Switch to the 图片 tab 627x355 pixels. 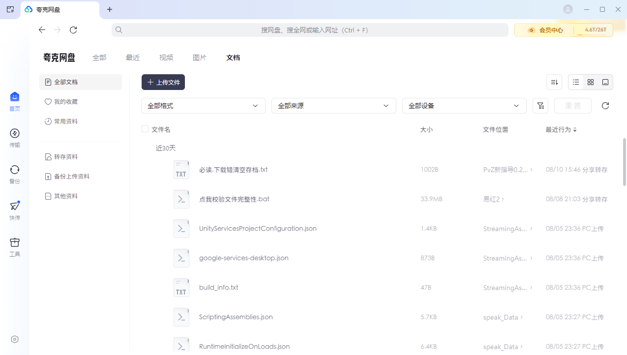(x=200, y=58)
